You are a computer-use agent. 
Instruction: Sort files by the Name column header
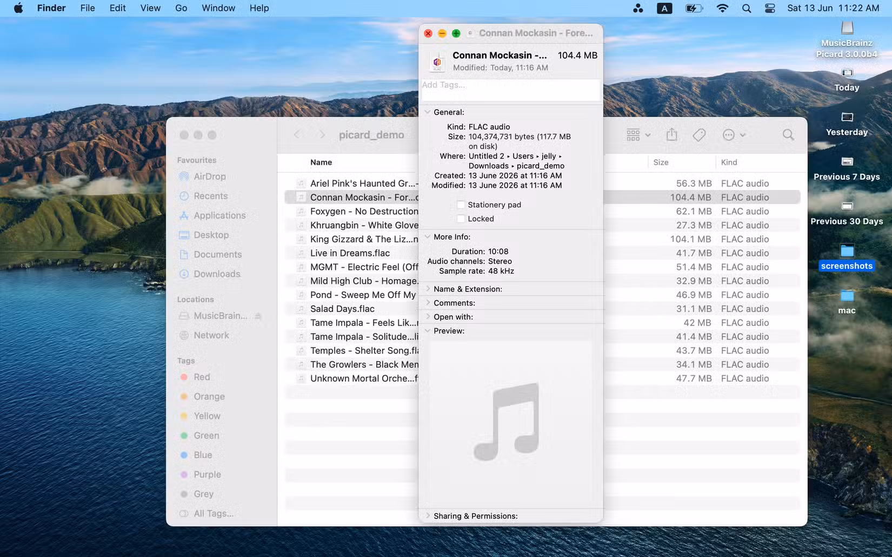tap(321, 162)
